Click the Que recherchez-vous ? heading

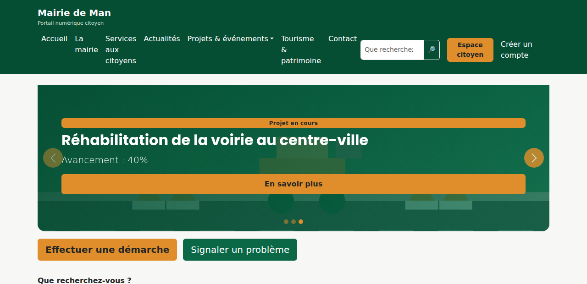coord(84,280)
